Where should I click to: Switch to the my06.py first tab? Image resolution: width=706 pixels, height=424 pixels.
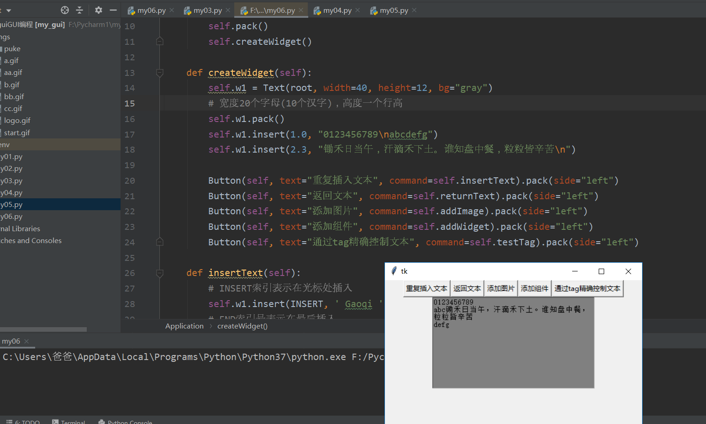147,10
